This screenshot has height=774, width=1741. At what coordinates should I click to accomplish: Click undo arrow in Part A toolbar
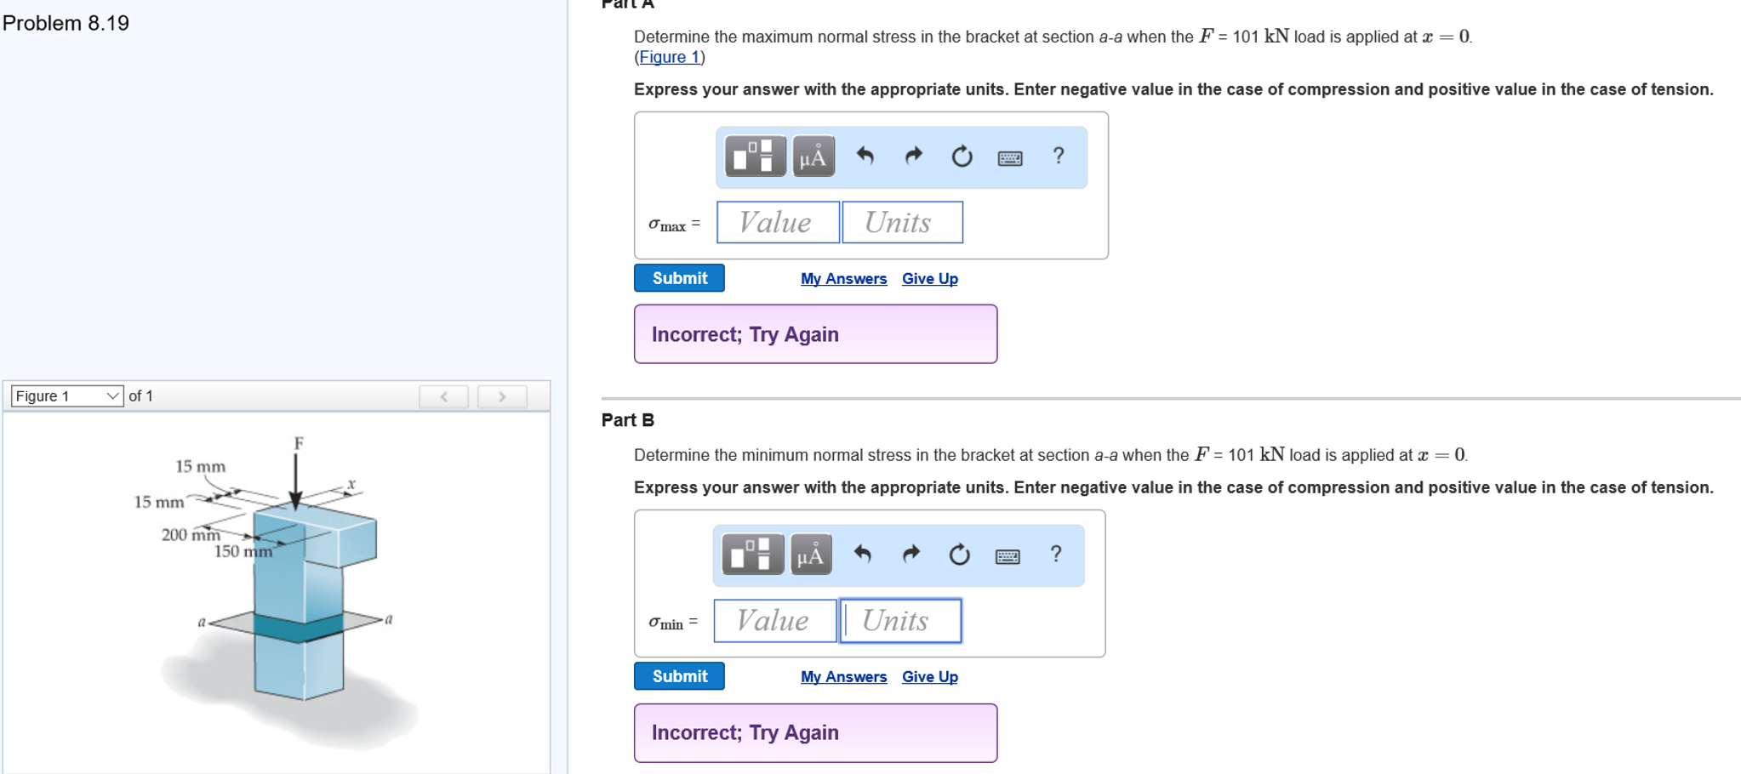click(x=865, y=156)
